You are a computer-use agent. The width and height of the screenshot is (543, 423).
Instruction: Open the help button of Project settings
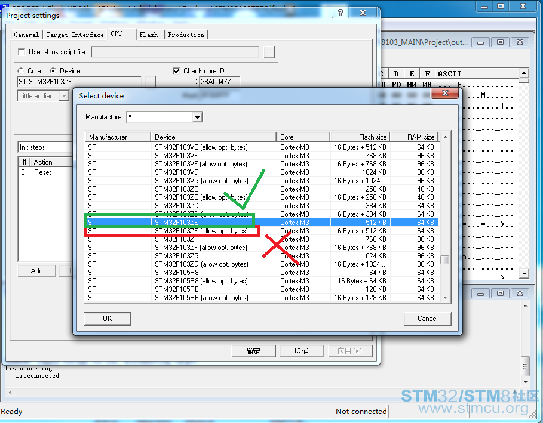click(340, 13)
